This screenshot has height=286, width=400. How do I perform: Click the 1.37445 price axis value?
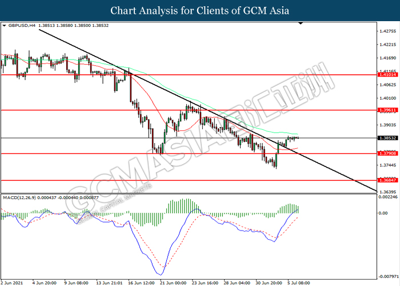(x=388, y=165)
